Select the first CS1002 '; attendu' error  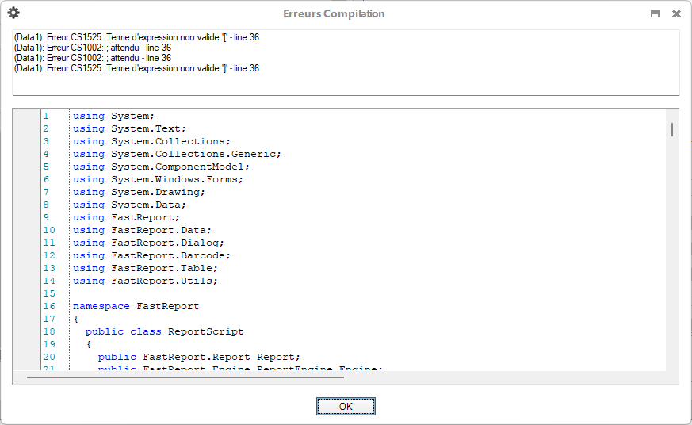click(x=92, y=48)
